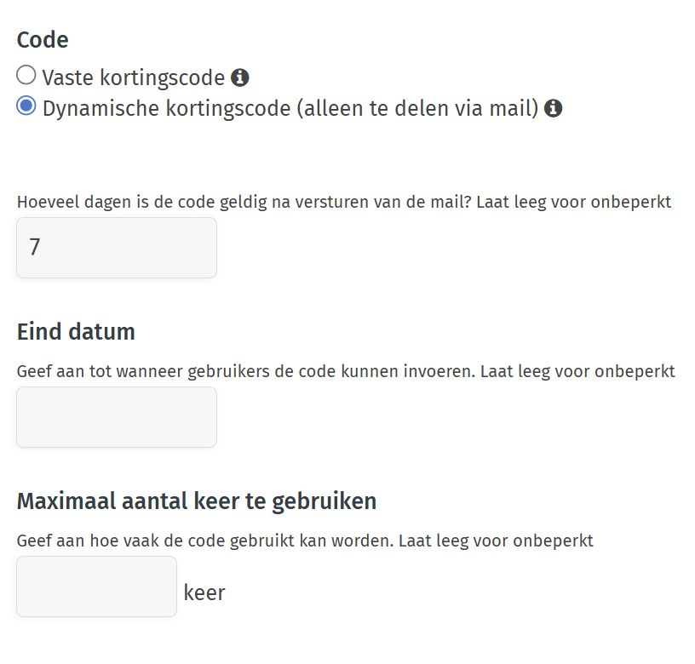Select the Dynamische kortingscode radio button

point(26,107)
